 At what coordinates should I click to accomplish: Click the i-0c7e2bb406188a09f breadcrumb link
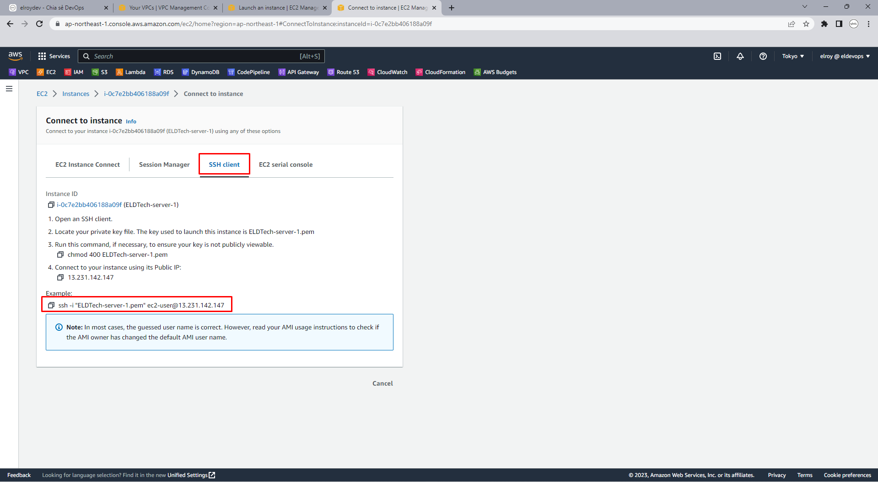[x=136, y=94]
